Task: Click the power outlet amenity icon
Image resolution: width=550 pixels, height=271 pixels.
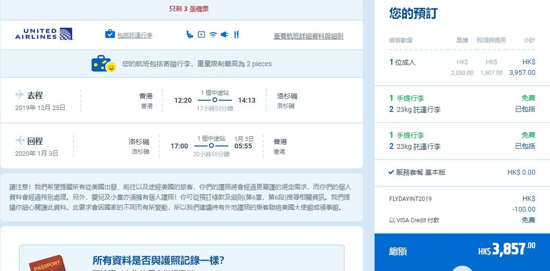Action: 225,35
